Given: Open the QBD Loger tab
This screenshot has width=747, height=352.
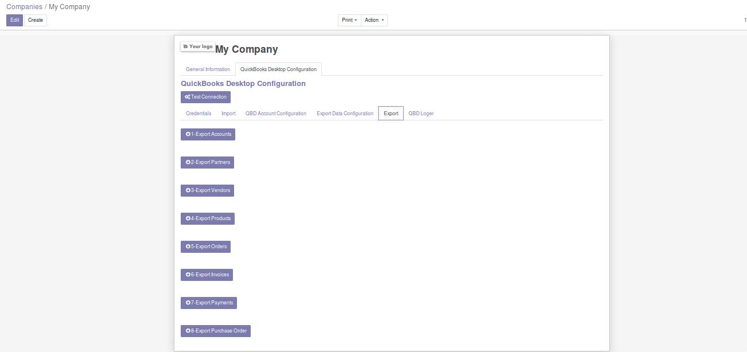Looking at the screenshot, I should [421, 114].
